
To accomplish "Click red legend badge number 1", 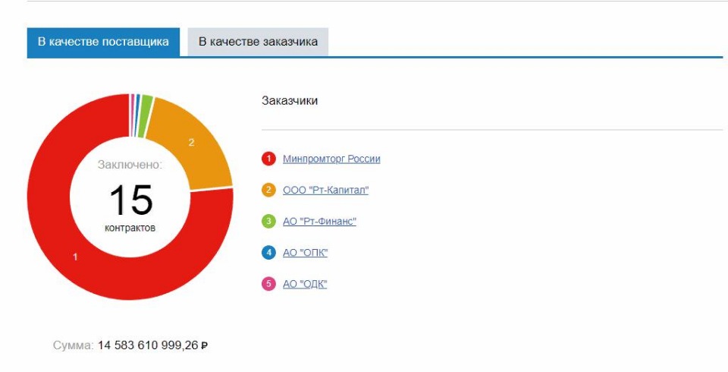I will [268, 159].
